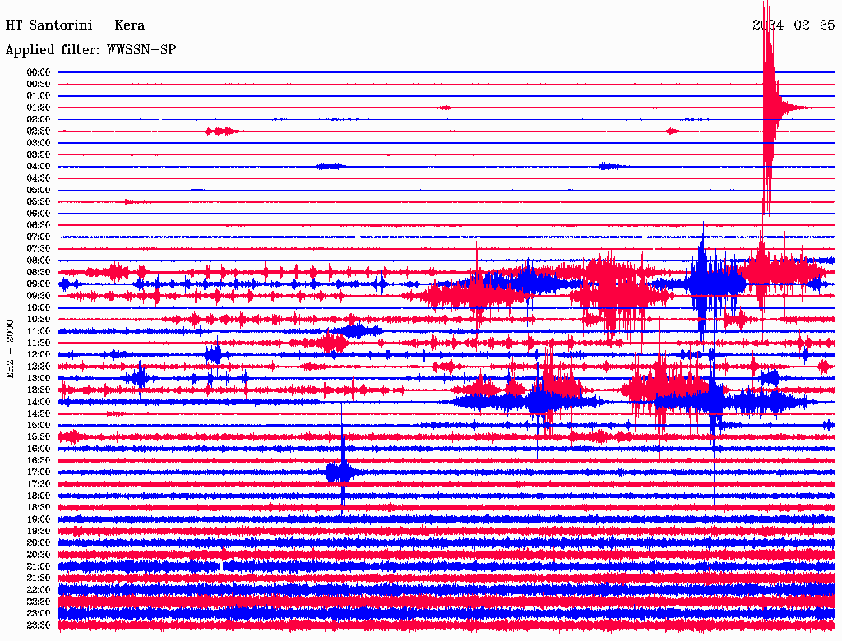The image size is (842, 641).
Task: Click the 10:00 time label
Action: (39, 307)
